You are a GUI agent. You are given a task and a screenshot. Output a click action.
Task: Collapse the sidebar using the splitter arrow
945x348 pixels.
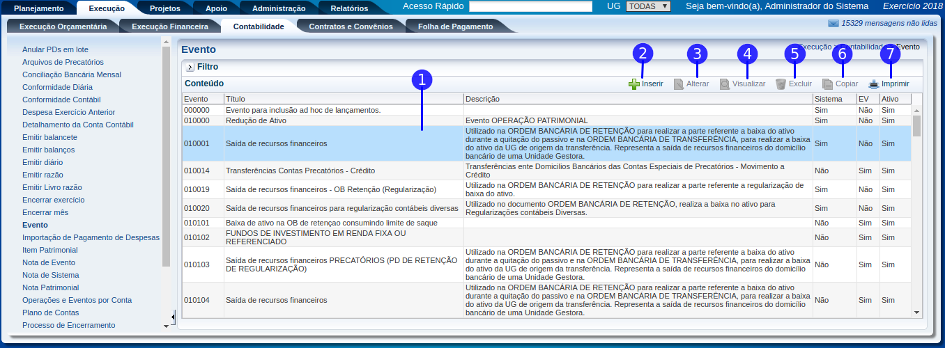pyautogui.click(x=173, y=317)
